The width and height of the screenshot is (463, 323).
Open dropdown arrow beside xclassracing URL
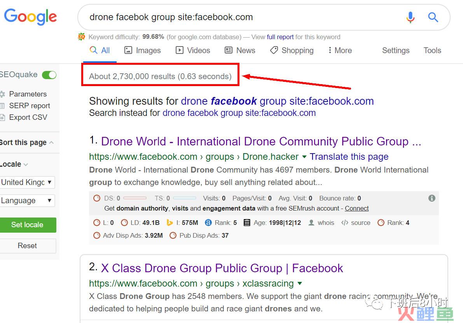pos(300,283)
